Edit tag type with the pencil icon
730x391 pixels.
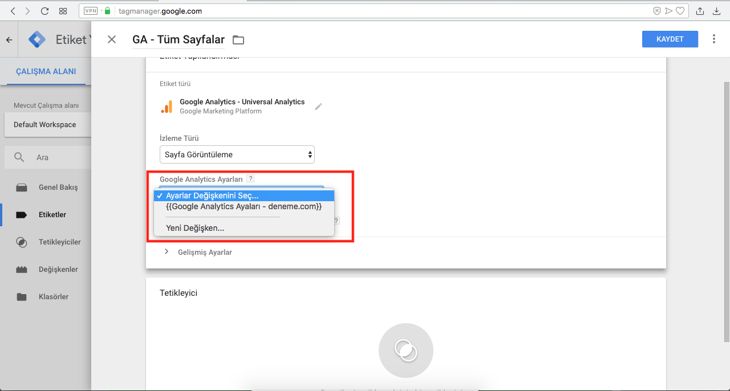318,107
